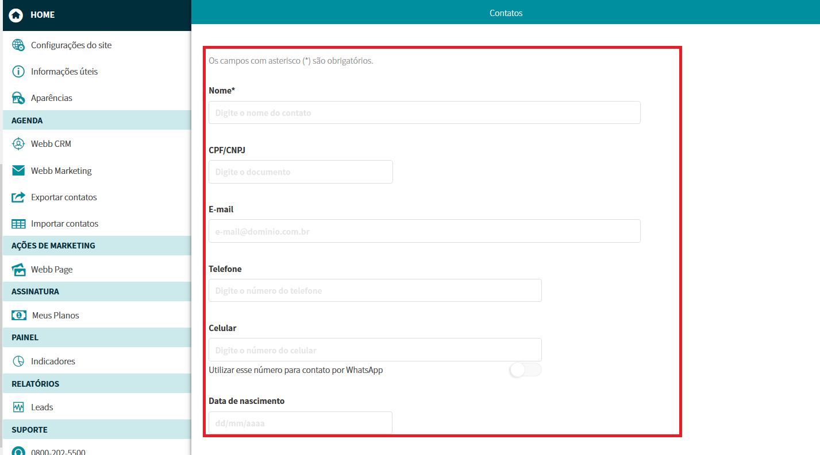820x455 pixels.
Task: Open Importar contatos table icon
Action: [18, 224]
